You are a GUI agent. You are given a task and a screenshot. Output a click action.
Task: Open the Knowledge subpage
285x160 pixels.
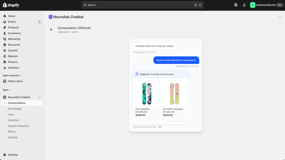click(x=14, y=108)
